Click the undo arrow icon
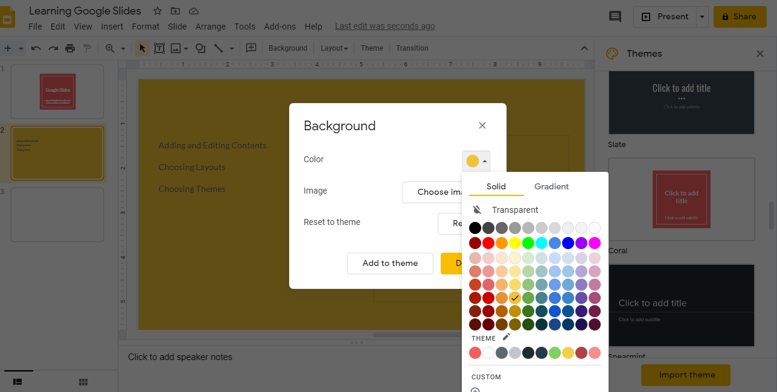Image resolution: width=777 pixels, height=392 pixels. 36,48
